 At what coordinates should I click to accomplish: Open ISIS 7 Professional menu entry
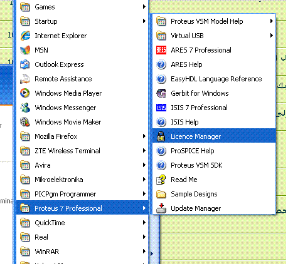tap(214, 108)
